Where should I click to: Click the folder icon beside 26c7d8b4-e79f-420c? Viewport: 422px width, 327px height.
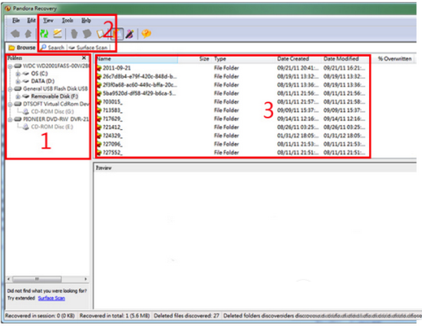point(99,77)
